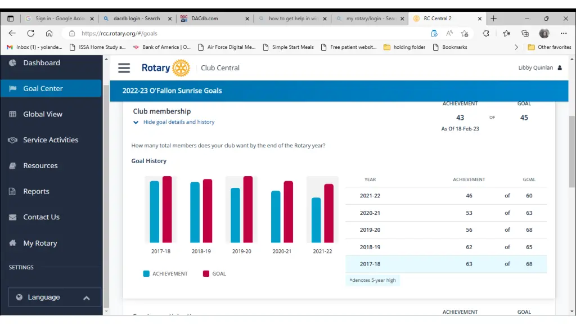Click the red GOAL legend swatch
This screenshot has height=324, width=576.
(x=206, y=274)
